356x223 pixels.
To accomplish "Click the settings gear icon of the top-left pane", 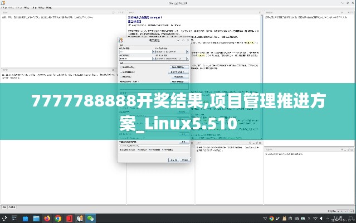I will (x=113, y=12).
